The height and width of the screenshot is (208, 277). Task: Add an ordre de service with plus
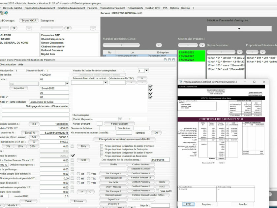[221, 52]
